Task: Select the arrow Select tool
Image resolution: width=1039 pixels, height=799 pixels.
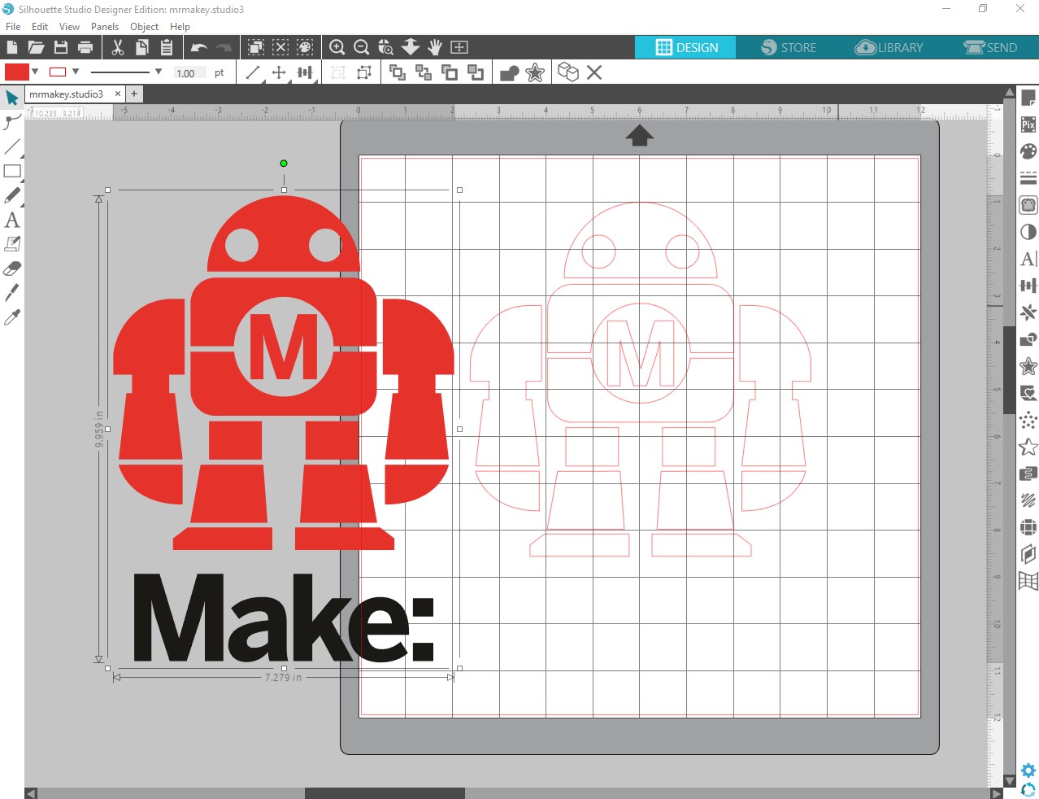Action: click(12, 98)
